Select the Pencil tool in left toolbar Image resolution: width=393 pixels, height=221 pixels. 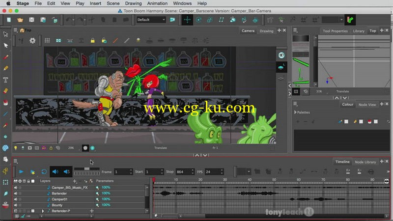pos(5,68)
